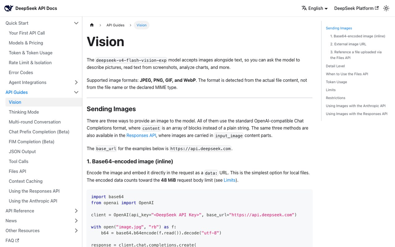Open the language translate icon

[304, 8]
